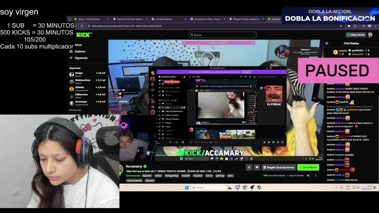379x213 pixels.
Task: Open the Windows Start menu
Action: [187, 188]
